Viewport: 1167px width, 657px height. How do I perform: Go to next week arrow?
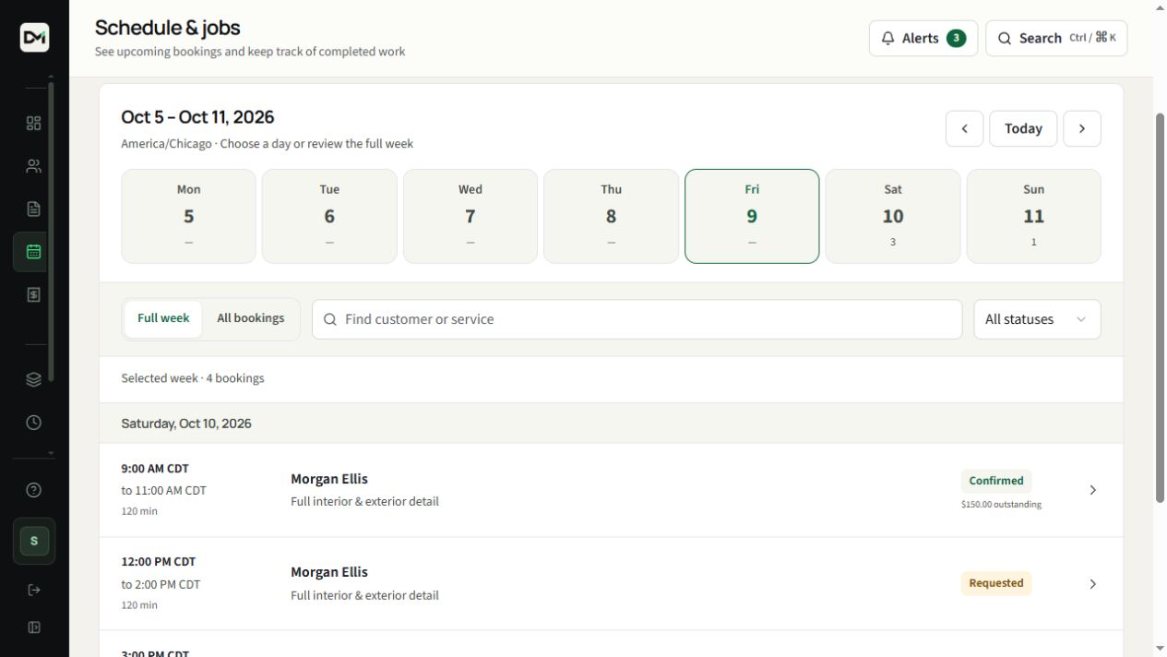coord(1082,128)
